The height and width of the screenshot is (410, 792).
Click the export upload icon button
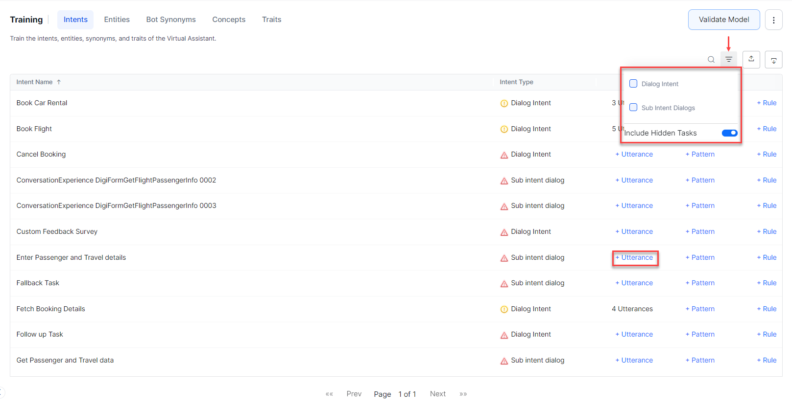(751, 59)
